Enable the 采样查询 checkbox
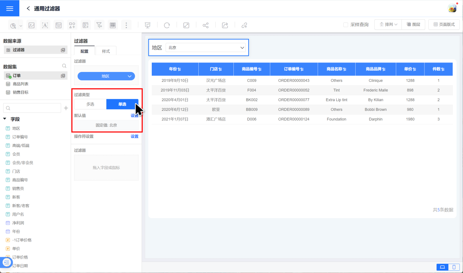The image size is (463, 273). click(346, 25)
